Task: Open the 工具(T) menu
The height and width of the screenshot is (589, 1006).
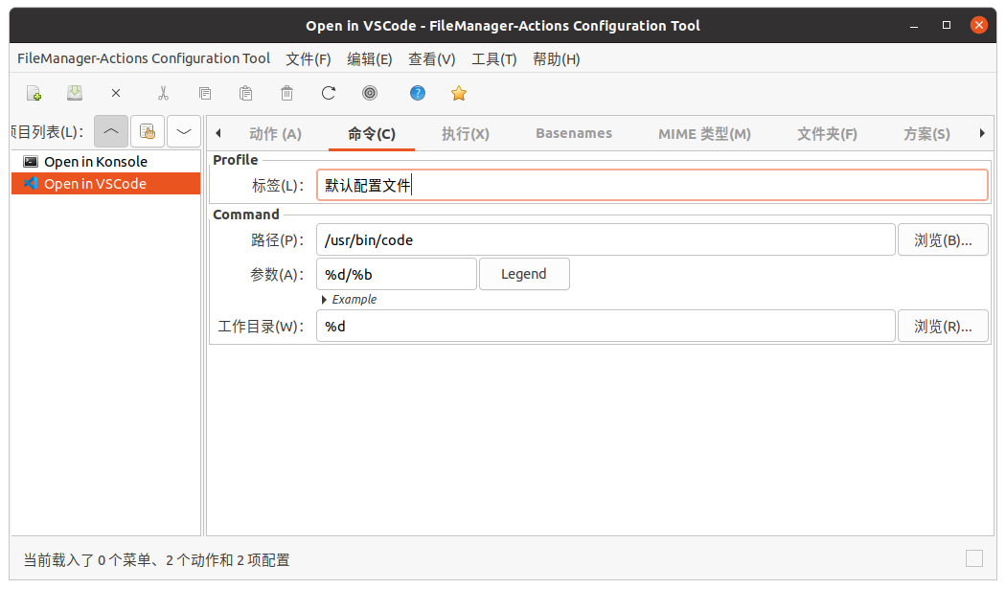Action: click(494, 59)
